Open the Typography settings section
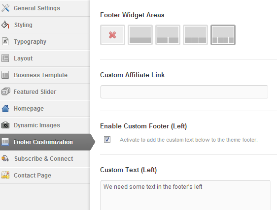Viewport: 277px width, 210px height. (x=45, y=42)
